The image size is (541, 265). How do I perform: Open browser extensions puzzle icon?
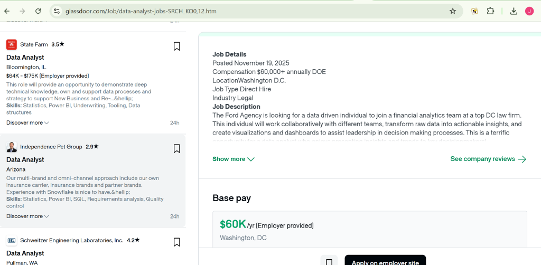coord(490,11)
